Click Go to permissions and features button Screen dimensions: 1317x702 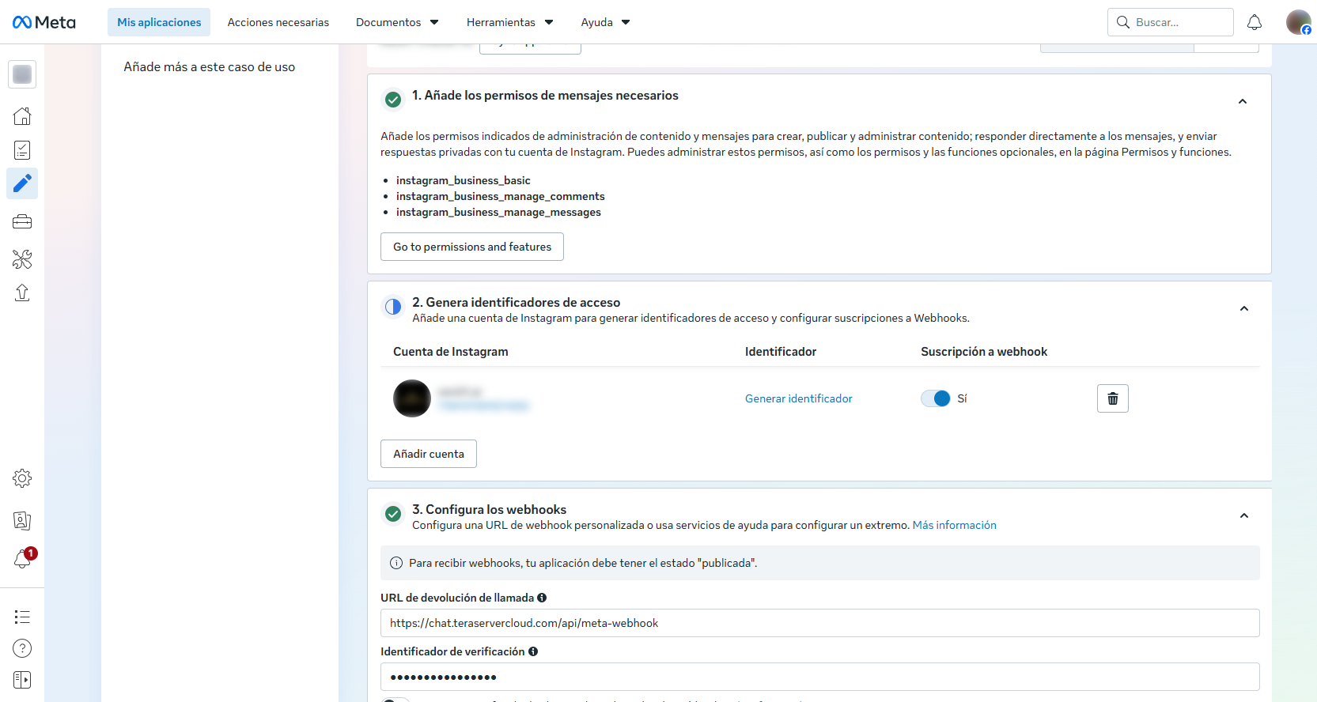pos(472,247)
